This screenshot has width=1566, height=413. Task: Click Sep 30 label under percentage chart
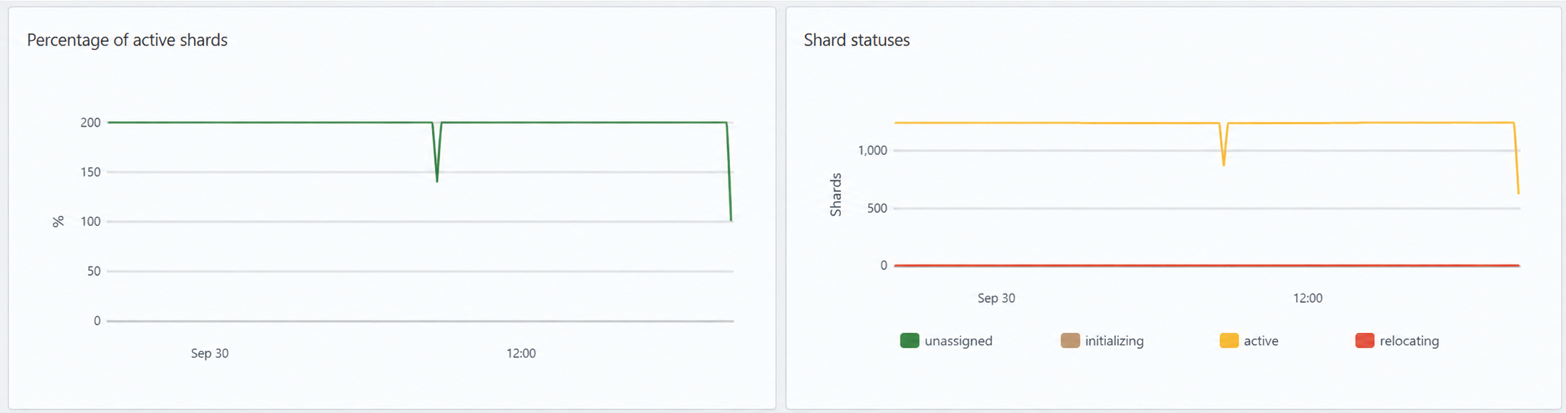coord(210,353)
